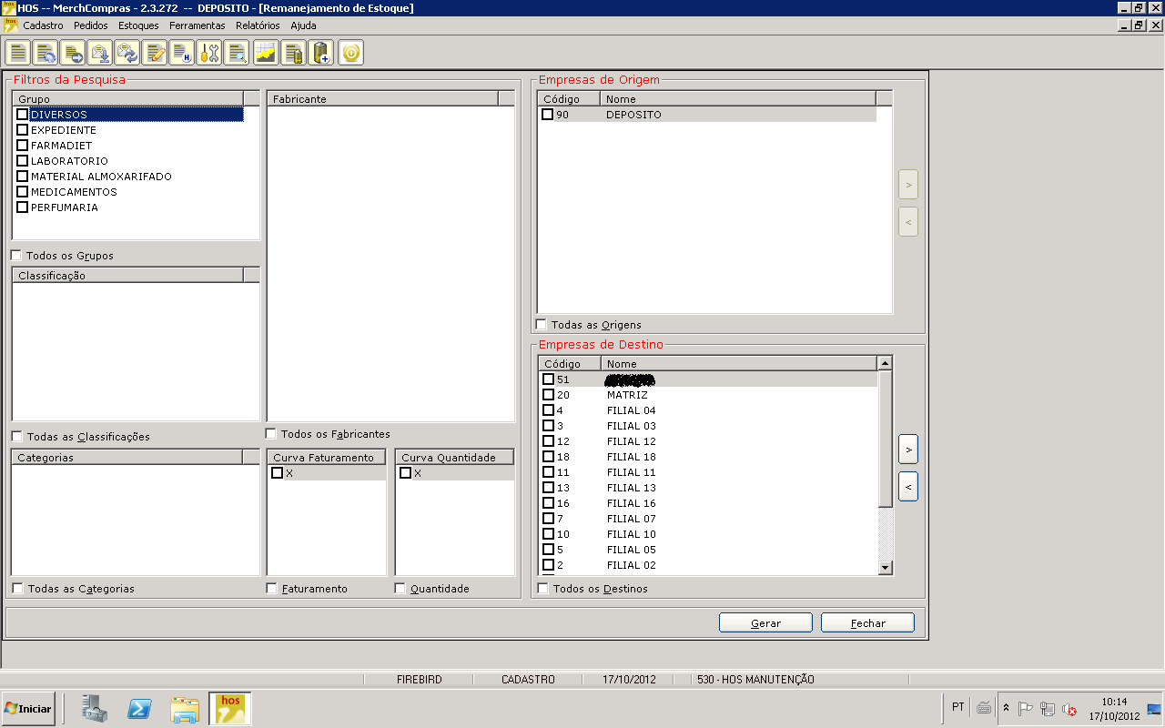
Task: Click the envelope with download arrow icon
Action: click(100, 53)
